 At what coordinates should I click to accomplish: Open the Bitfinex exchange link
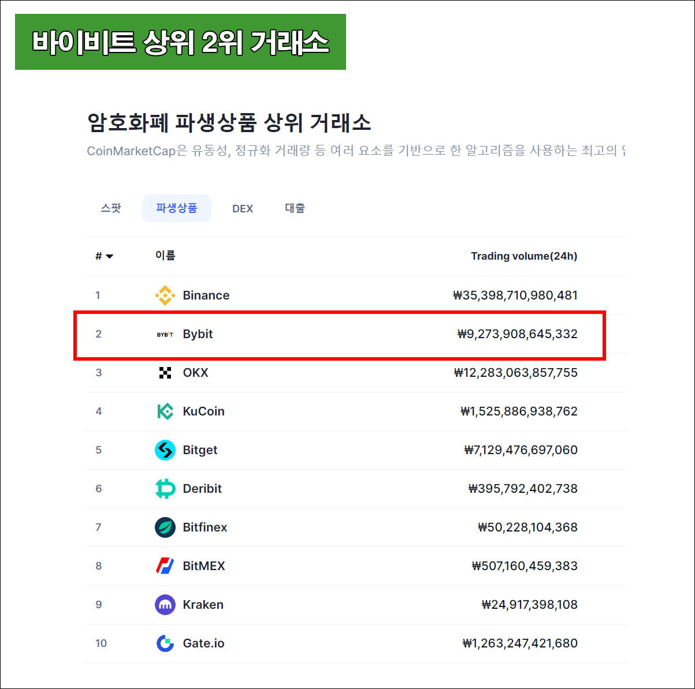pos(205,527)
